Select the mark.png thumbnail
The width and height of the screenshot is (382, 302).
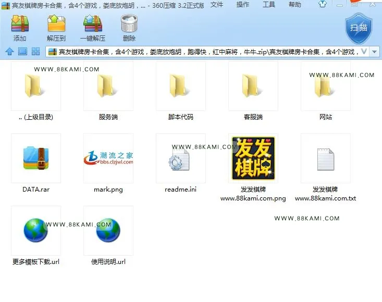[108, 158]
